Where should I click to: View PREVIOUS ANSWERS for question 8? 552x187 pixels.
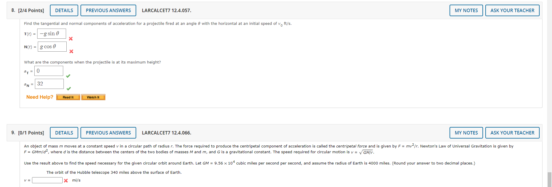(x=108, y=10)
